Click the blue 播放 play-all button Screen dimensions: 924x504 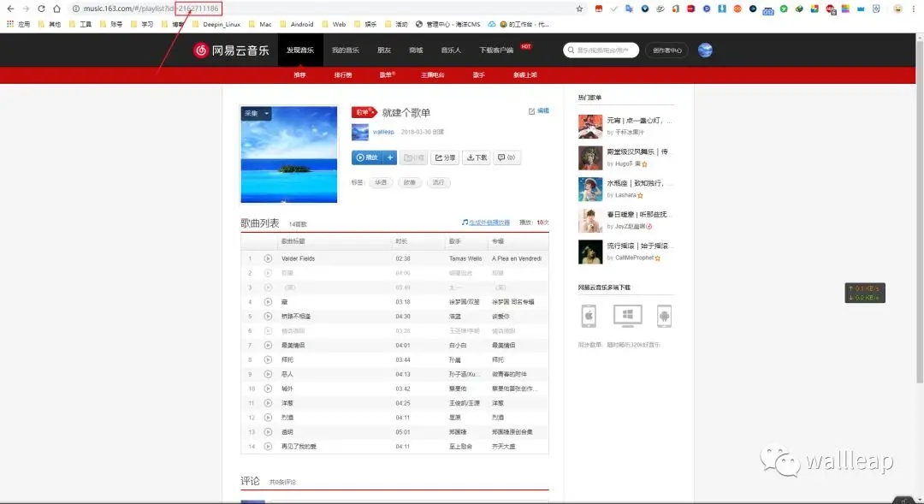pos(365,157)
